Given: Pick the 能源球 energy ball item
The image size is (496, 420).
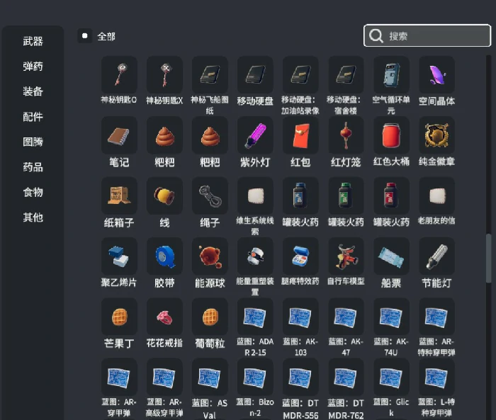Looking at the screenshot, I should (x=210, y=256).
